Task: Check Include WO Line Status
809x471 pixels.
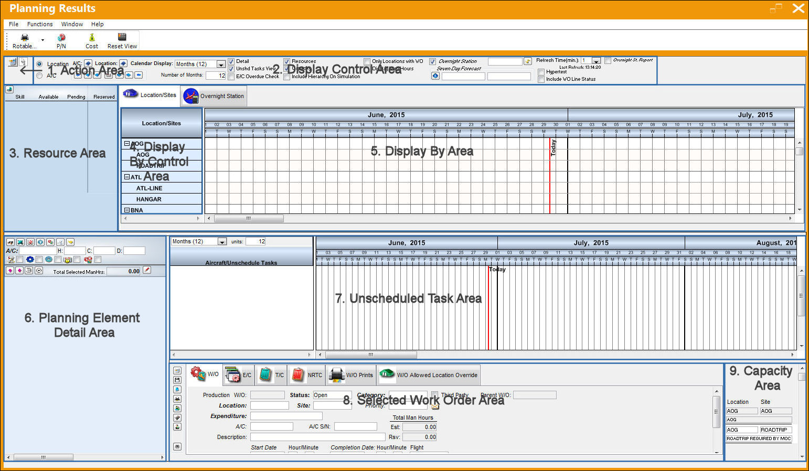Action: click(541, 79)
